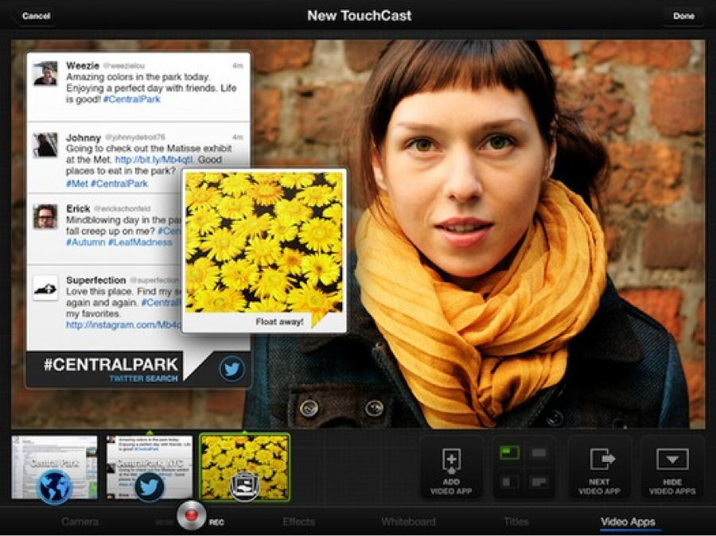Open the Whiteboard tab
Screen dimensions: 716x536
coord(408,522)
